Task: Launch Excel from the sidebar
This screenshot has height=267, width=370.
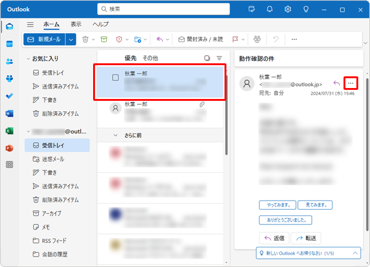Action: coord(9,131)
